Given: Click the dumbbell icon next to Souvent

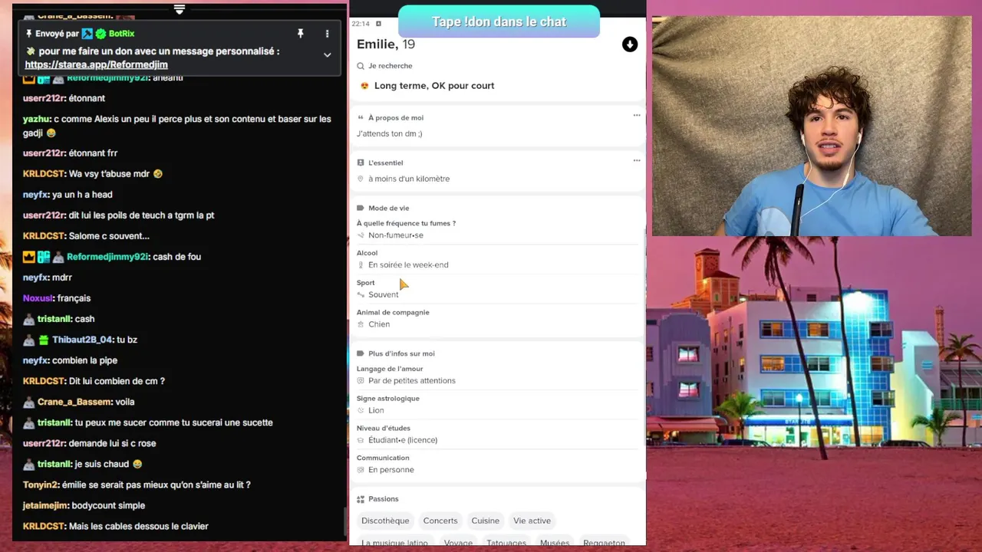Looking at the screenshot, I should (x=361, y=294).
